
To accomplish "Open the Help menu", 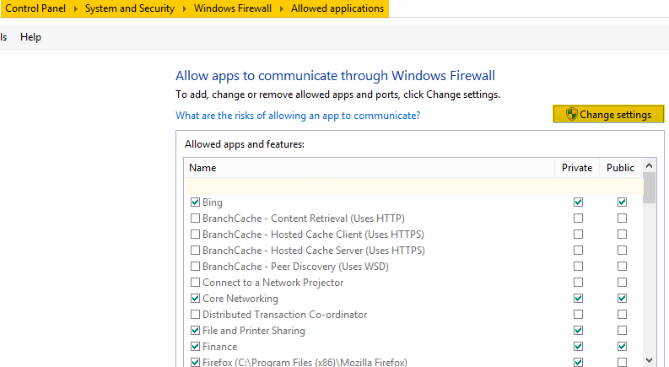I will click(x=30, y=37).
